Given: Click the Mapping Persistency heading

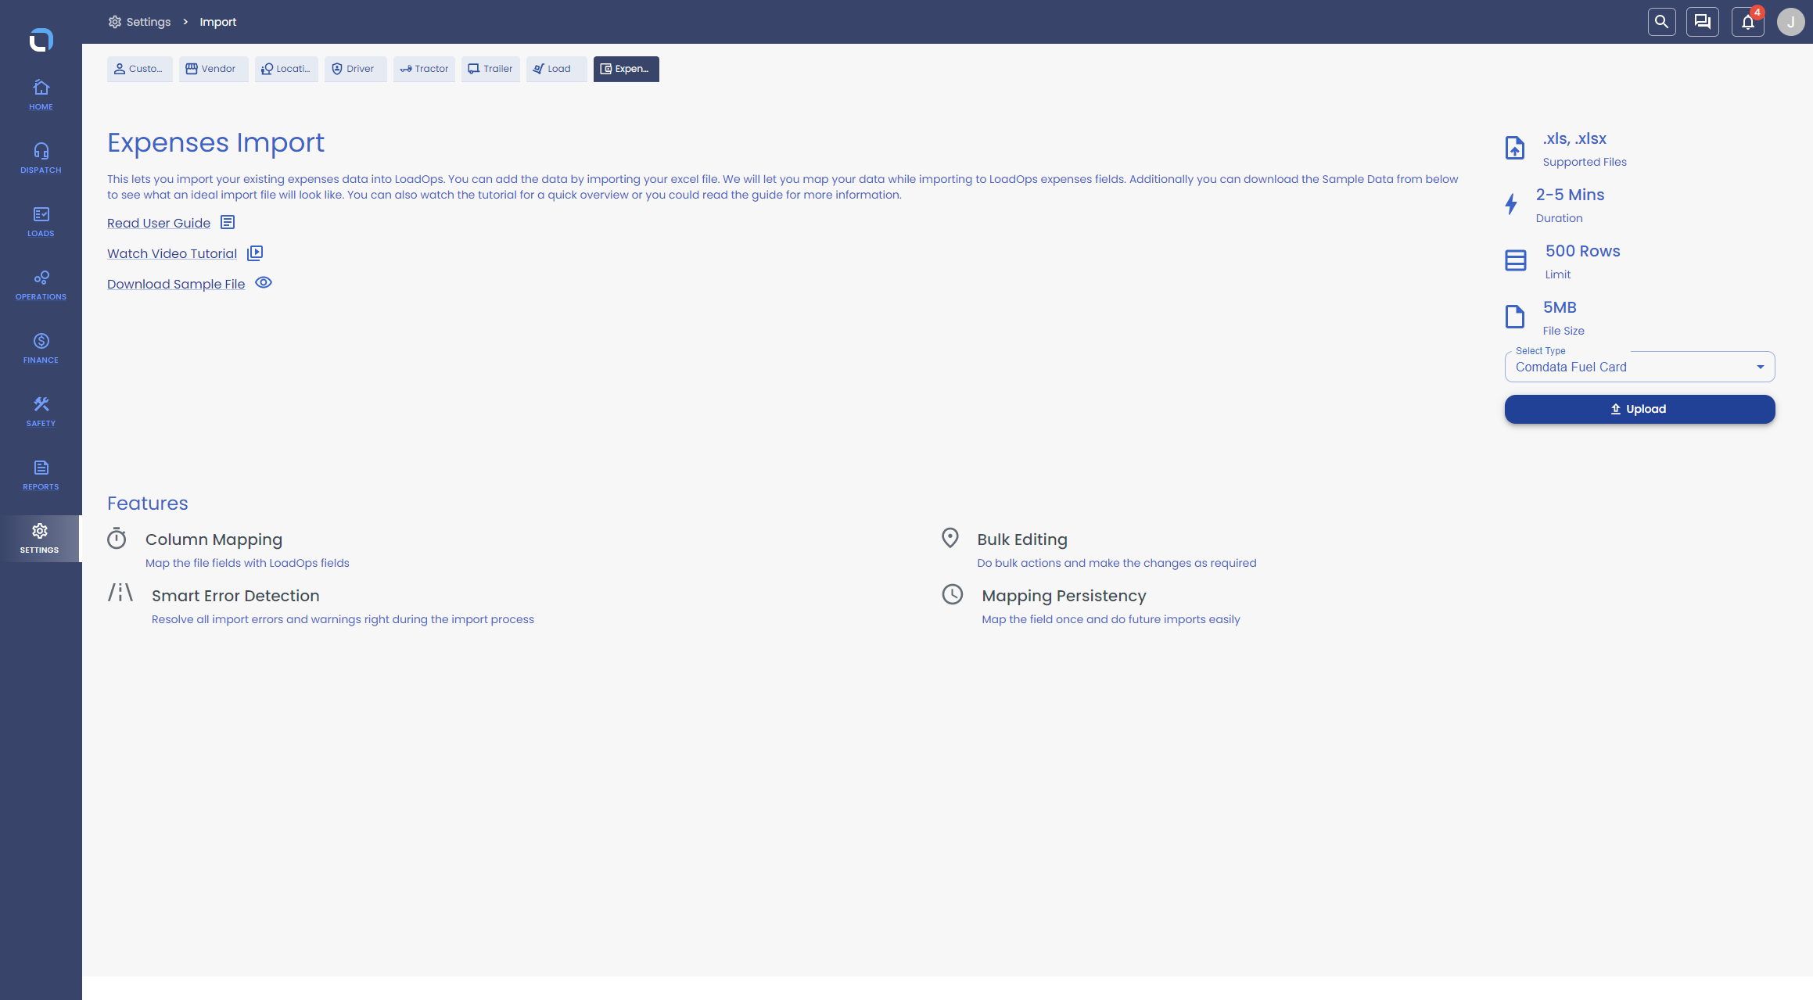Looking at the screenshot, I should click(x=1064, y=596).
